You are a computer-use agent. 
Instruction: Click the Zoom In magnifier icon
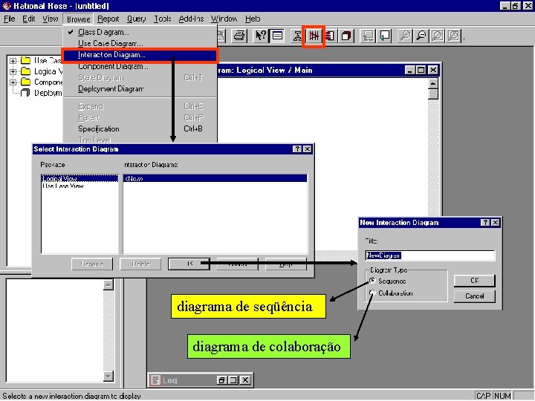pyautogui.click(x=405, y=36)
